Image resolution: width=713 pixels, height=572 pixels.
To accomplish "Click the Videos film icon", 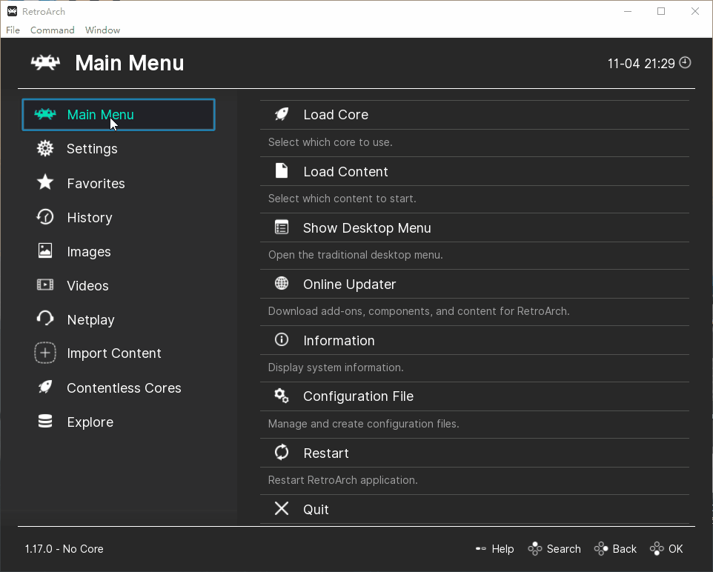I will 45,285.
